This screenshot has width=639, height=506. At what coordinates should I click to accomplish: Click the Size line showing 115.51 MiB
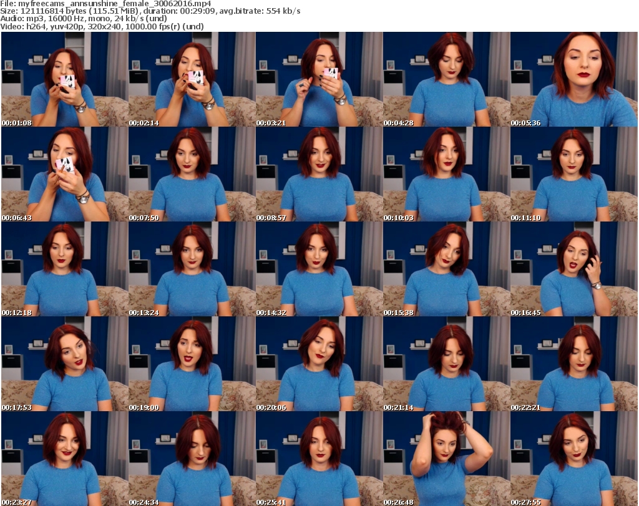(150, 11)
